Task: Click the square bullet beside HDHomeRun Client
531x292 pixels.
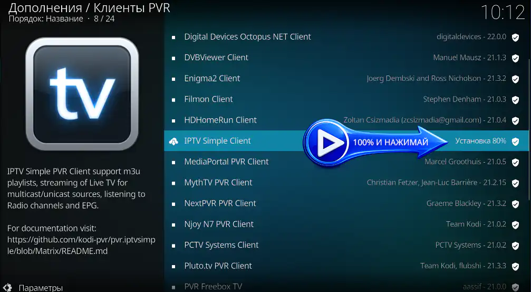Action: [x=173, y=121]
